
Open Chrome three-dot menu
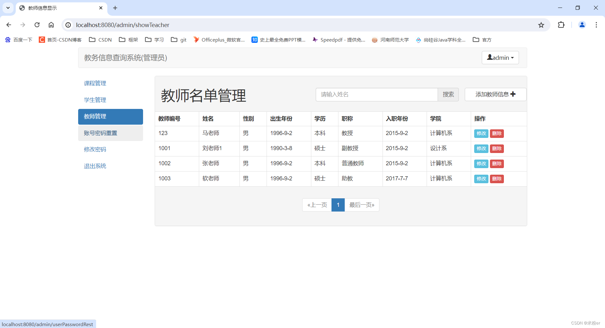tap(596, 25)
